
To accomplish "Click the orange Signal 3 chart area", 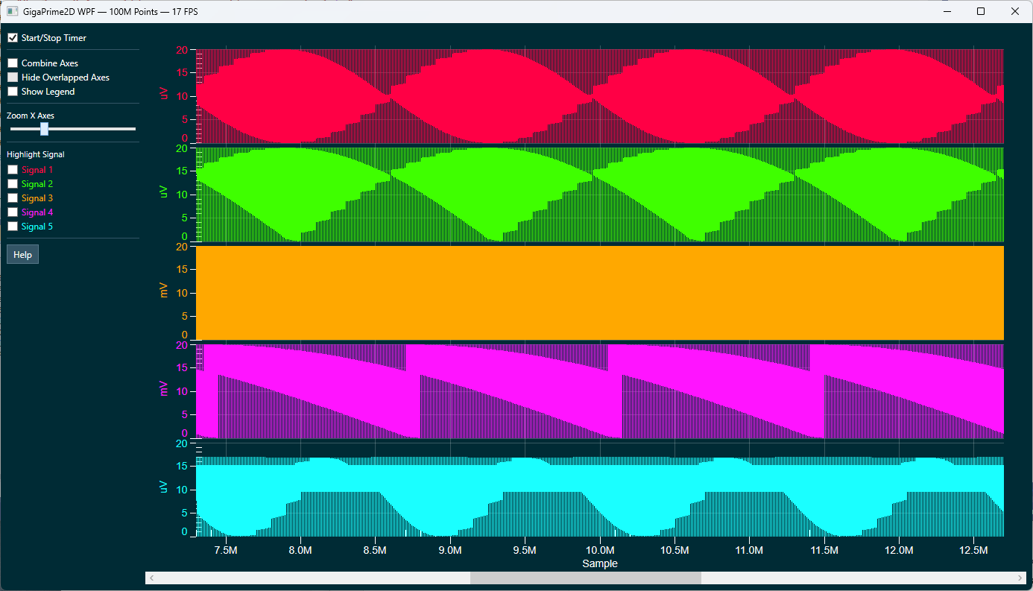I will (600, 293).
